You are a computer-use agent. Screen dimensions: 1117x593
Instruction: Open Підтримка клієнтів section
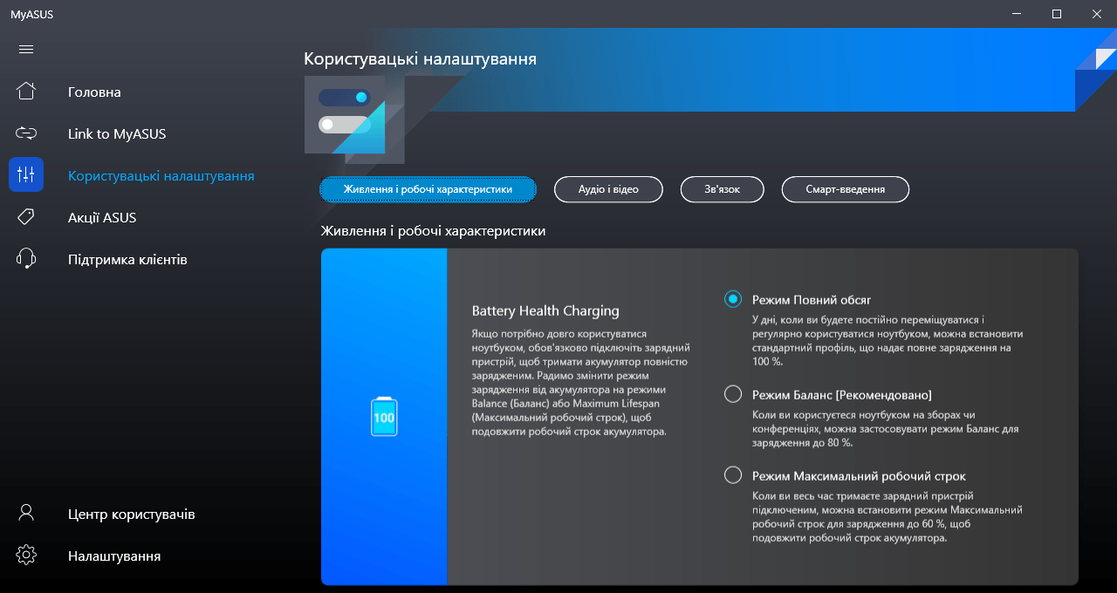pos(127,259)
